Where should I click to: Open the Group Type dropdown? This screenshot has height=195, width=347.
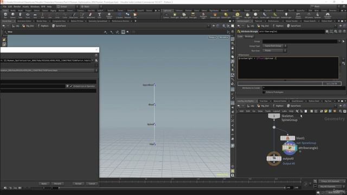pos(274,46)
